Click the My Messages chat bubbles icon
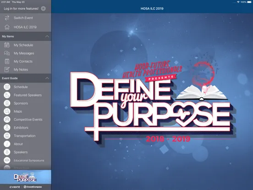253x190 pixels. point(7,53)
